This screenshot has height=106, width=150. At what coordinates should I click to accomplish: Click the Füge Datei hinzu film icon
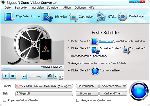(9, 17)
